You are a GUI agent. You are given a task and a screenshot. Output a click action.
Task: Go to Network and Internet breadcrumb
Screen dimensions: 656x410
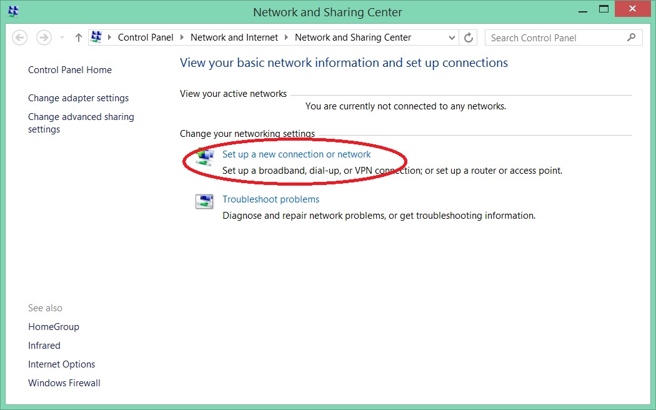click(234, 37)
